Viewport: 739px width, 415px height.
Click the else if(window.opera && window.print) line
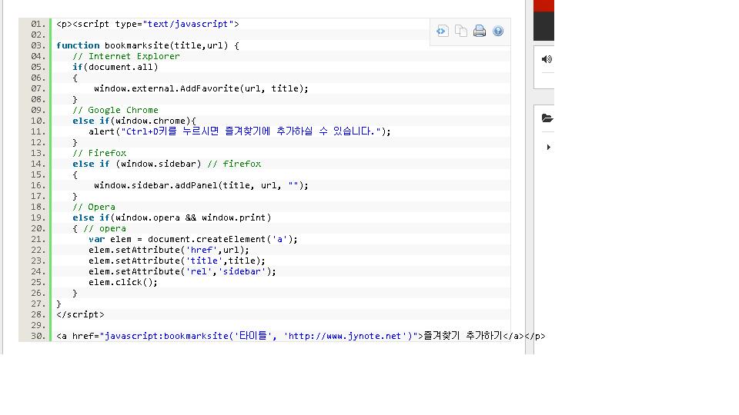pos(172,217)
